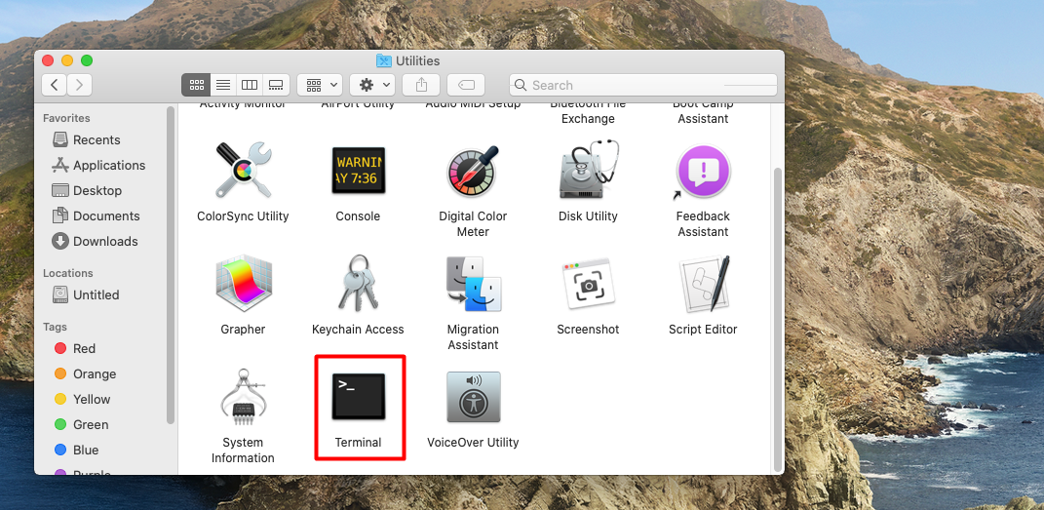Screen dimensions: 1044x510
Task: Go back with the left arrow button
Action: point(55,85)
